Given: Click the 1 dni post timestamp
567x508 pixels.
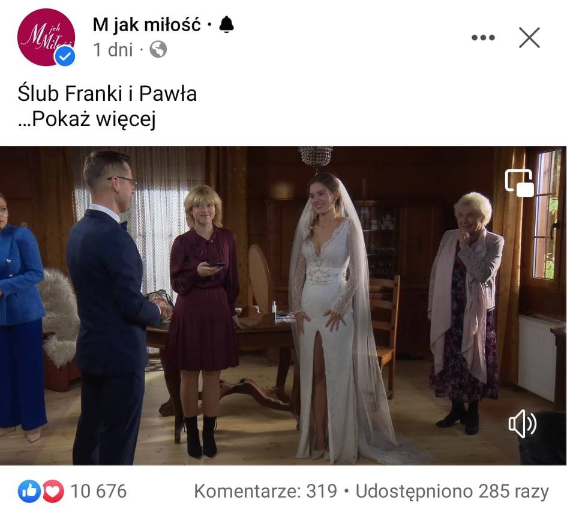Looking at the screenshot, I should pyautogui.click(x=113, y=50).
